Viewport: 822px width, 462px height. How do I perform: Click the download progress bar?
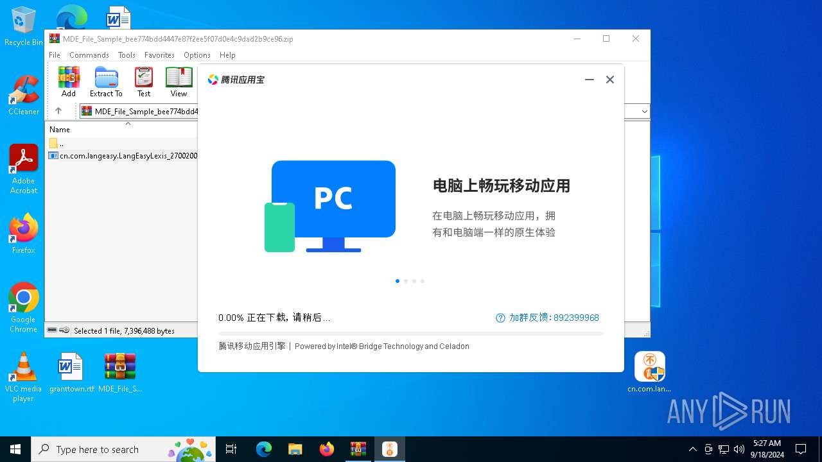click(411, 334)
